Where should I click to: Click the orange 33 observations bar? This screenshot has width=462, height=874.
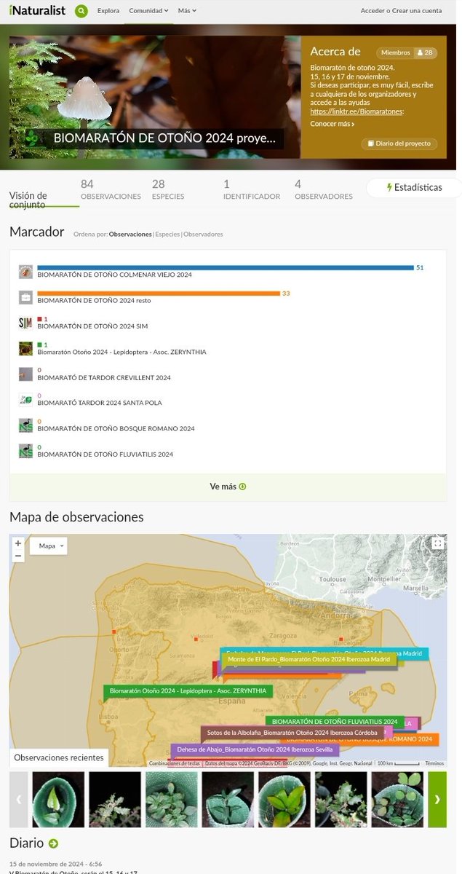(x=159, y=294)
